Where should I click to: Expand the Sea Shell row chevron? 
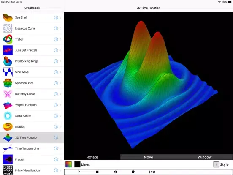(x=60, y=18)
